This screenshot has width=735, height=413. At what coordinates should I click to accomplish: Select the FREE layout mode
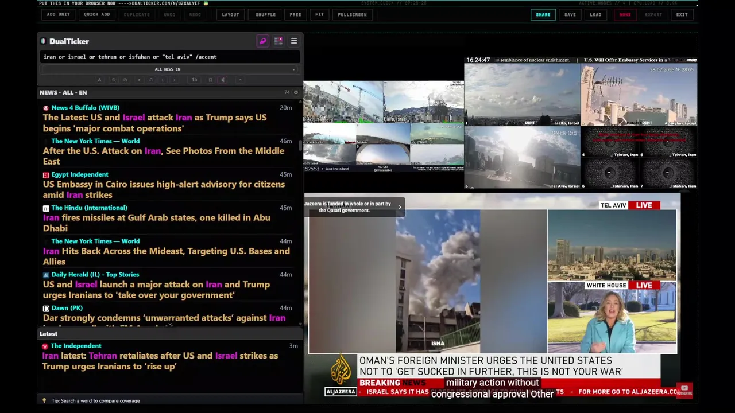(295, 14)
